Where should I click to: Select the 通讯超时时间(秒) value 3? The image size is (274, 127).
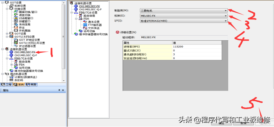click(197, 54)
